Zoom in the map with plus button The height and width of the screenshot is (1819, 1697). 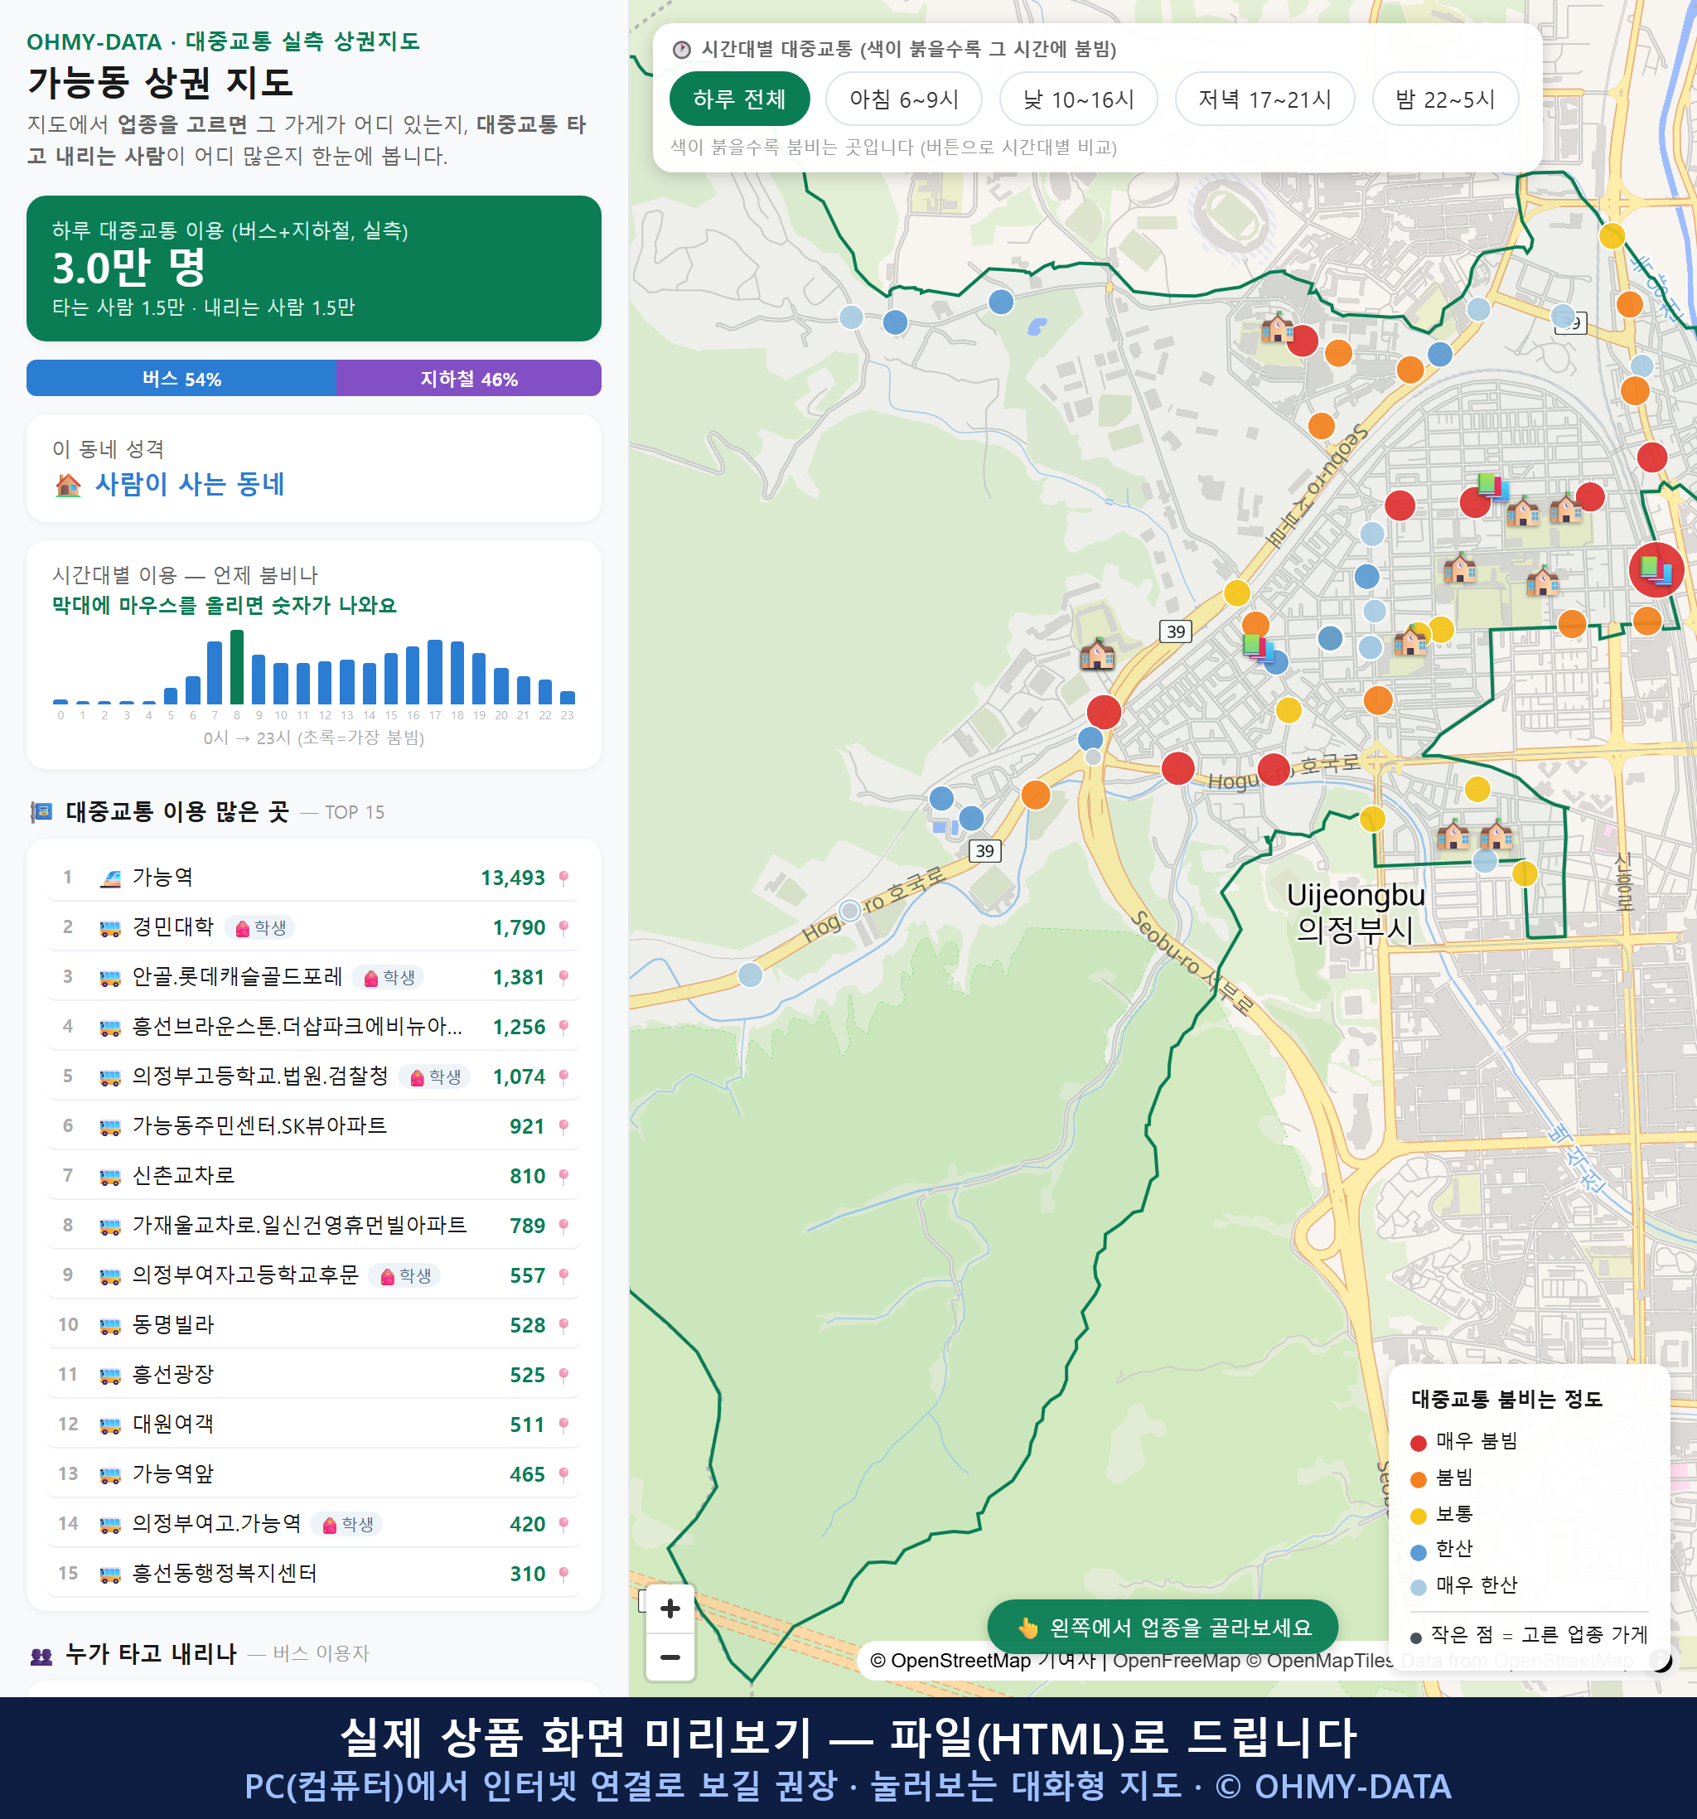point(670,1608)
